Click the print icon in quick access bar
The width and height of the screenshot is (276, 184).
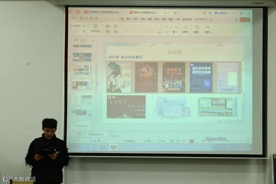(x=91, y=18)
